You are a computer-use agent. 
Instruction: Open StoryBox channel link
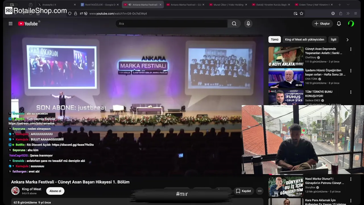310,187
